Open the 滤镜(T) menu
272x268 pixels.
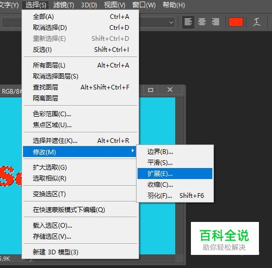(x=64, y=5)
